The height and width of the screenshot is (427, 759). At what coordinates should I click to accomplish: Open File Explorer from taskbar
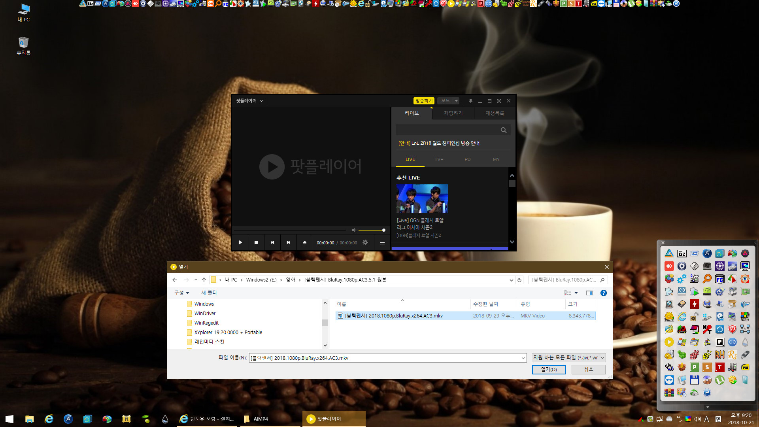pyautogui.click(x=30, y=419)
